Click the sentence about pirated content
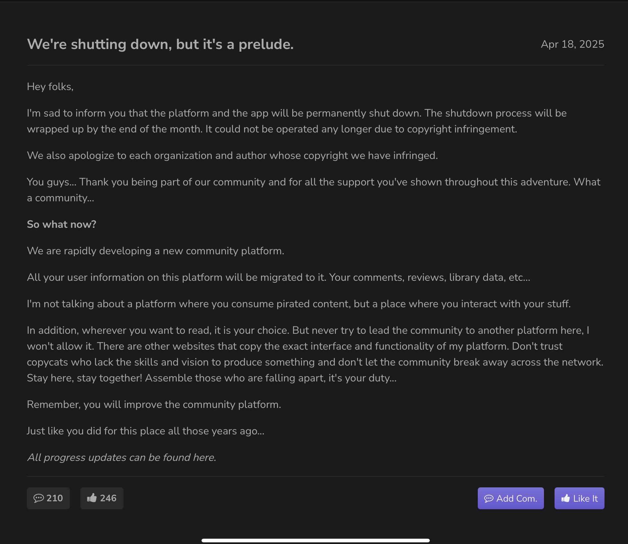 [298, 304]
